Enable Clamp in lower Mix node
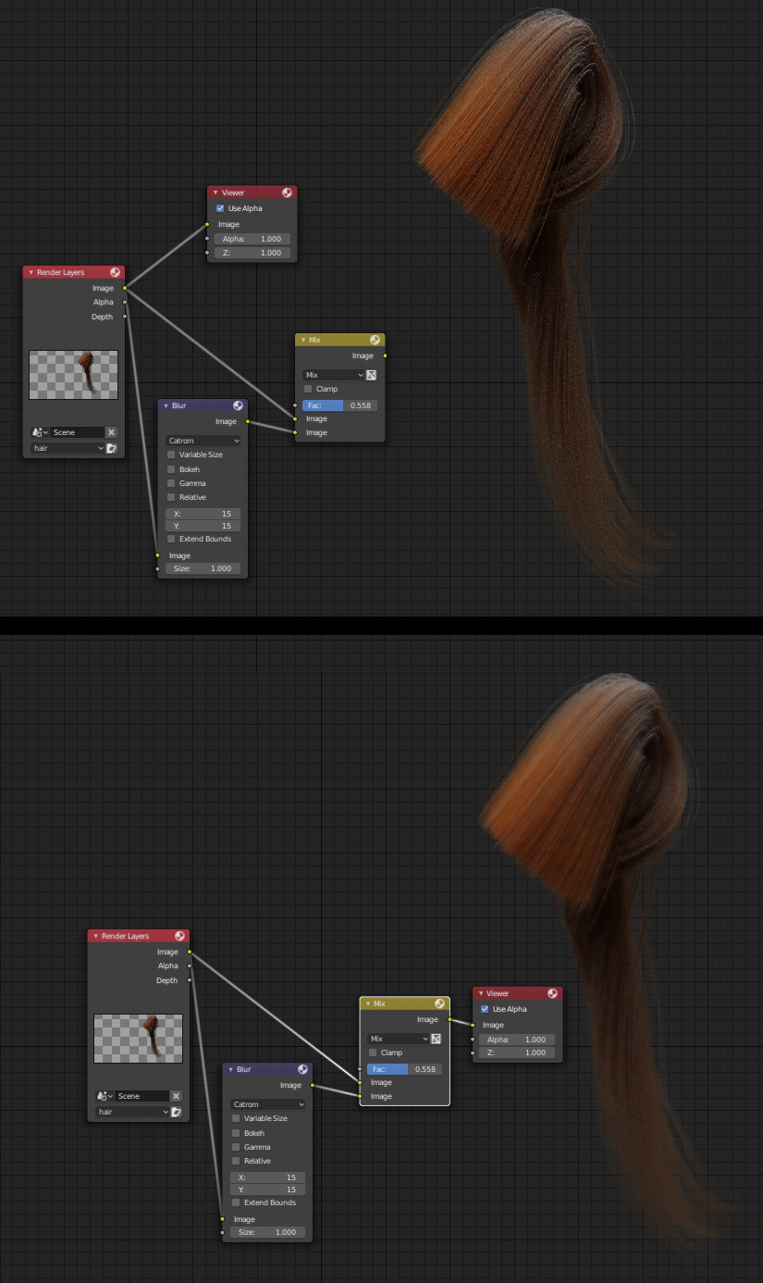This screenshot has height=1283, width=763. tap(374, 1053)
